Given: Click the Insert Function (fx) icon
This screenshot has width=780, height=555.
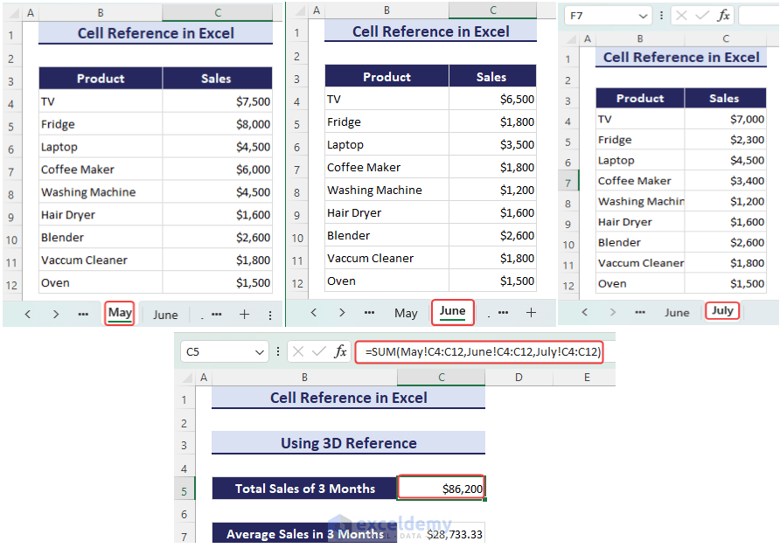Looking at the screenshot, I should 722,16.
